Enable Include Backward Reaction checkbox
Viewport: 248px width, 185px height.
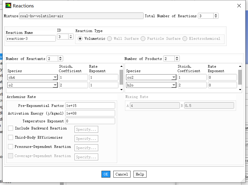[x=11, y=128]
